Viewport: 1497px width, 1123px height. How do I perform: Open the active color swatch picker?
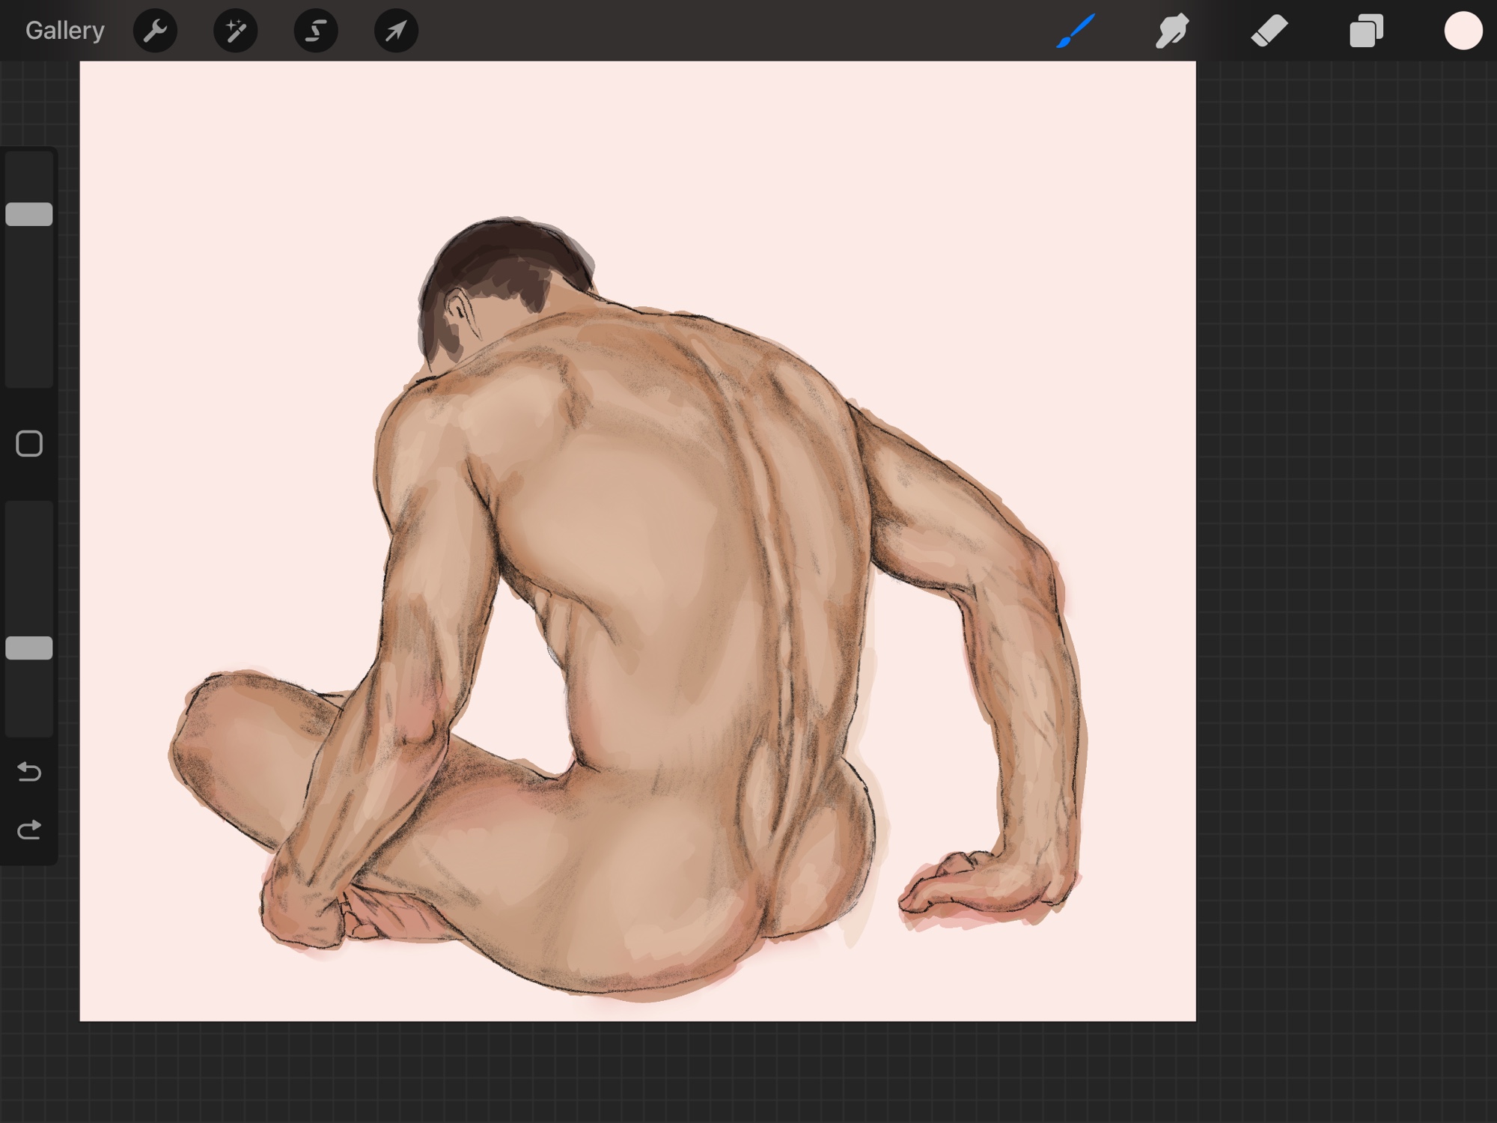pos(1463,31)
